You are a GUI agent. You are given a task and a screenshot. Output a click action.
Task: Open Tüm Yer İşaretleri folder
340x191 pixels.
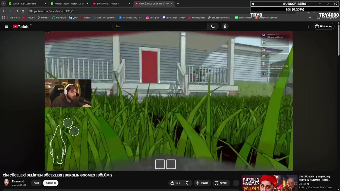click(x=327, y=18)
